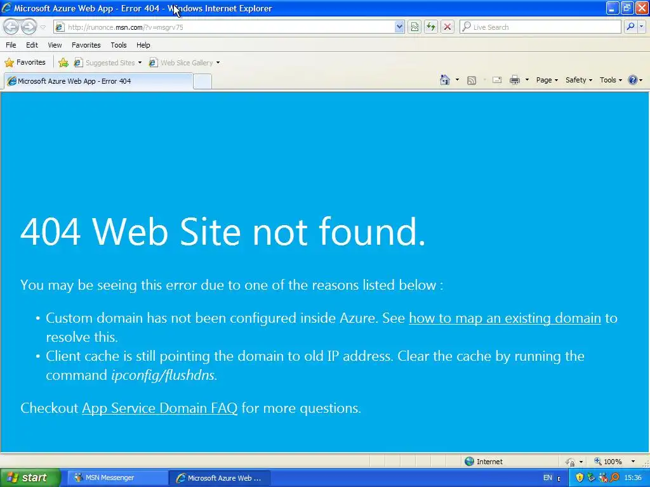Click the Live Search box
650x487 pixels.
coord(541,27)
